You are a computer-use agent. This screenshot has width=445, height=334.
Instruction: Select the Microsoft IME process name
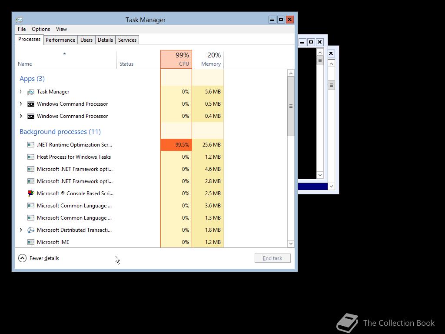(x=53, y=242)
